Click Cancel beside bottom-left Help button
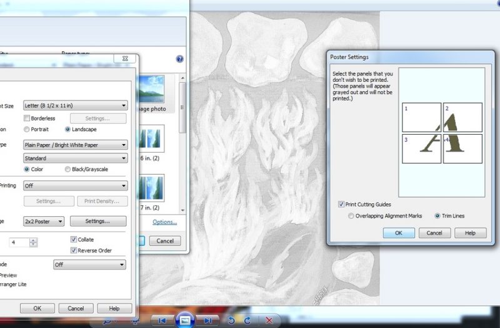 pyautogui.click(x=76, y=308)
